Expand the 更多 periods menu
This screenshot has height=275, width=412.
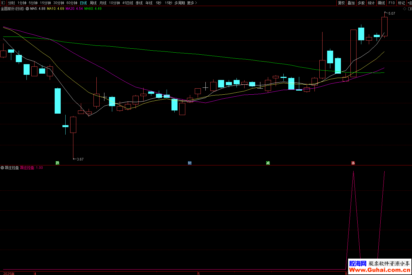[192, 3]
